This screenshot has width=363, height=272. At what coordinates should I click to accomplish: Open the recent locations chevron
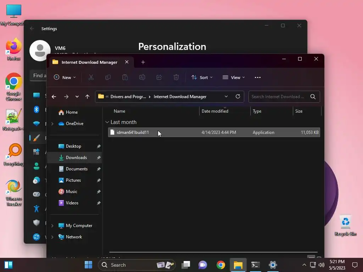77,97
